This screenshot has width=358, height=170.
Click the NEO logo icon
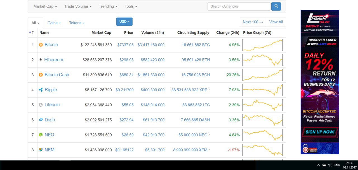pos(41,135)
